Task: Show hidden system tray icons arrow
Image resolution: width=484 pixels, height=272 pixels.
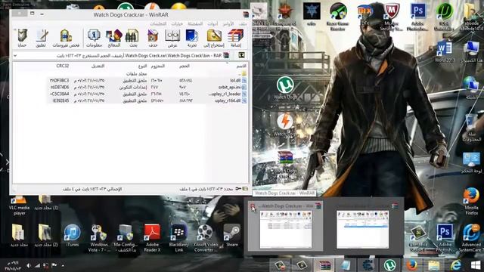Action: [x=63, y=265]
